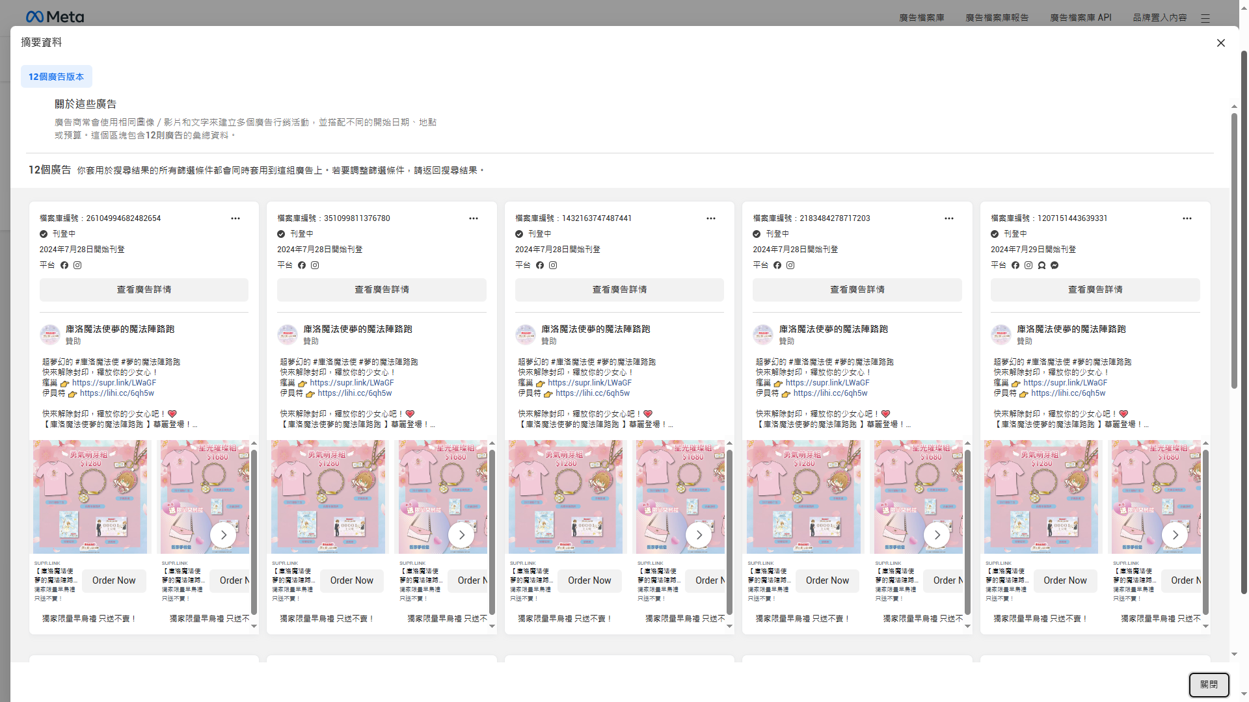1249x702 pixels.
Task: Open supr.link/LWaGF link in ad 26104994682482654
Action: [114, 383]
